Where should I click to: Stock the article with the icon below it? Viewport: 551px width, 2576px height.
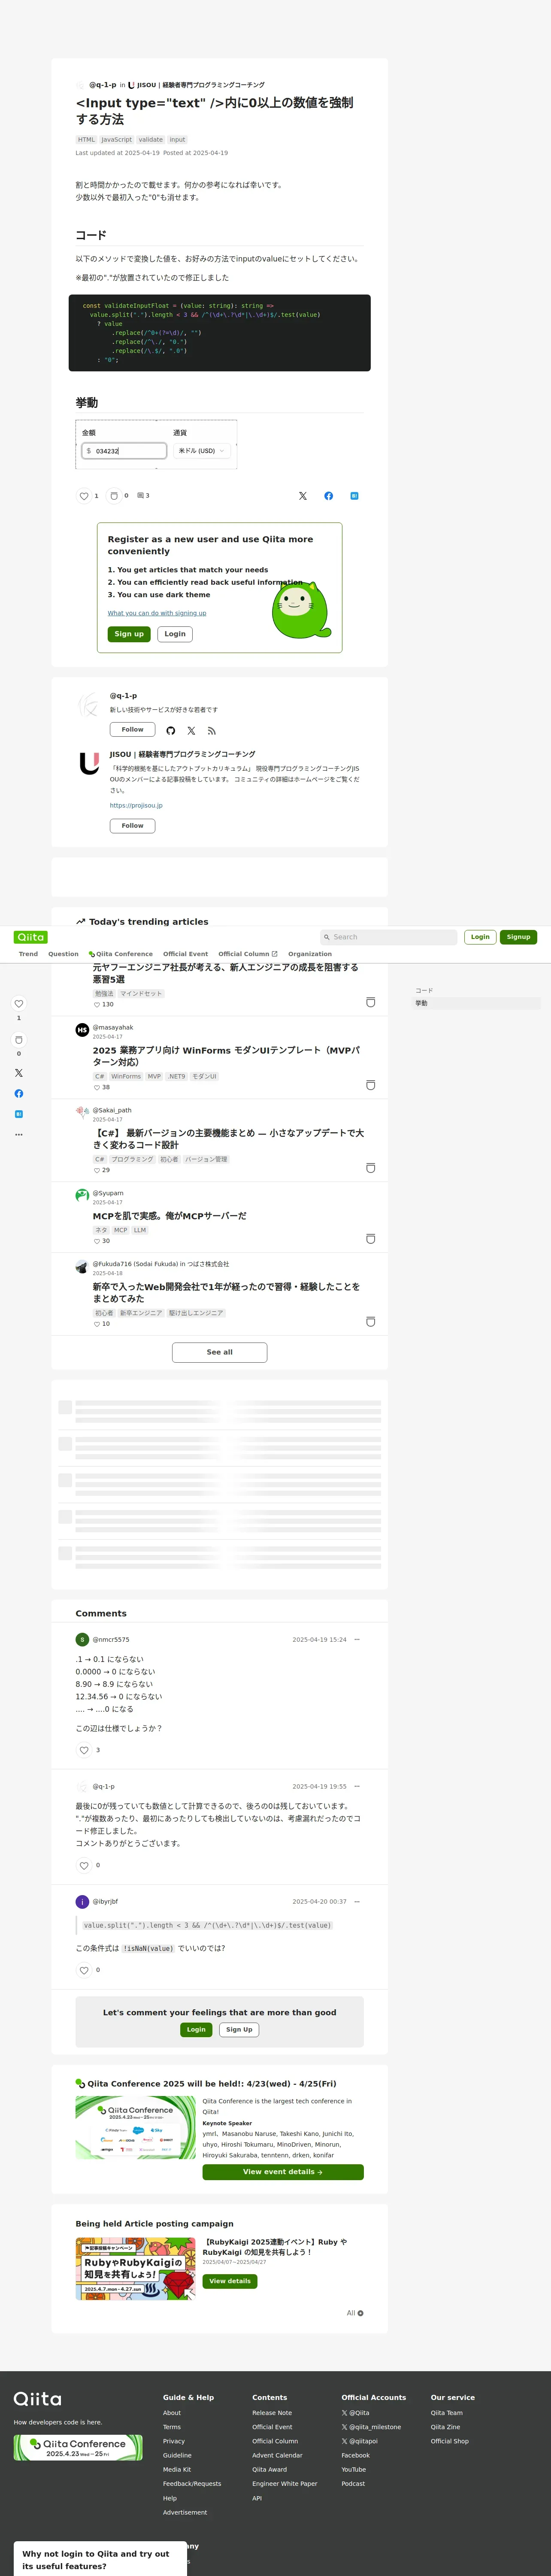click(x=114, y=496)
